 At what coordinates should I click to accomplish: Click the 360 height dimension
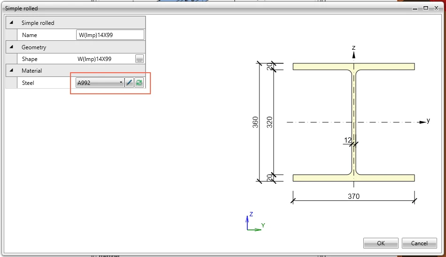tap(255, 122)
